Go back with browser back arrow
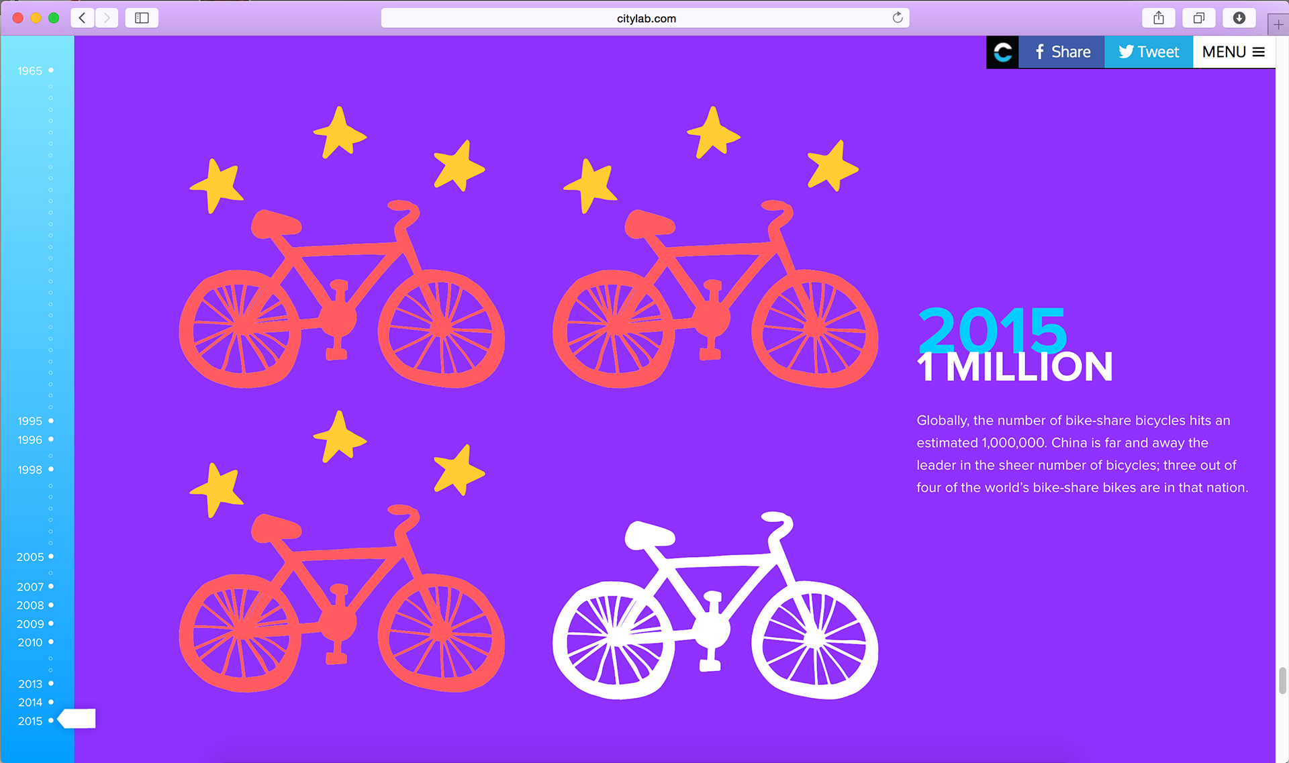Image resolution: width=1289 pixels, height=763 pixels. tap(83, 18)
